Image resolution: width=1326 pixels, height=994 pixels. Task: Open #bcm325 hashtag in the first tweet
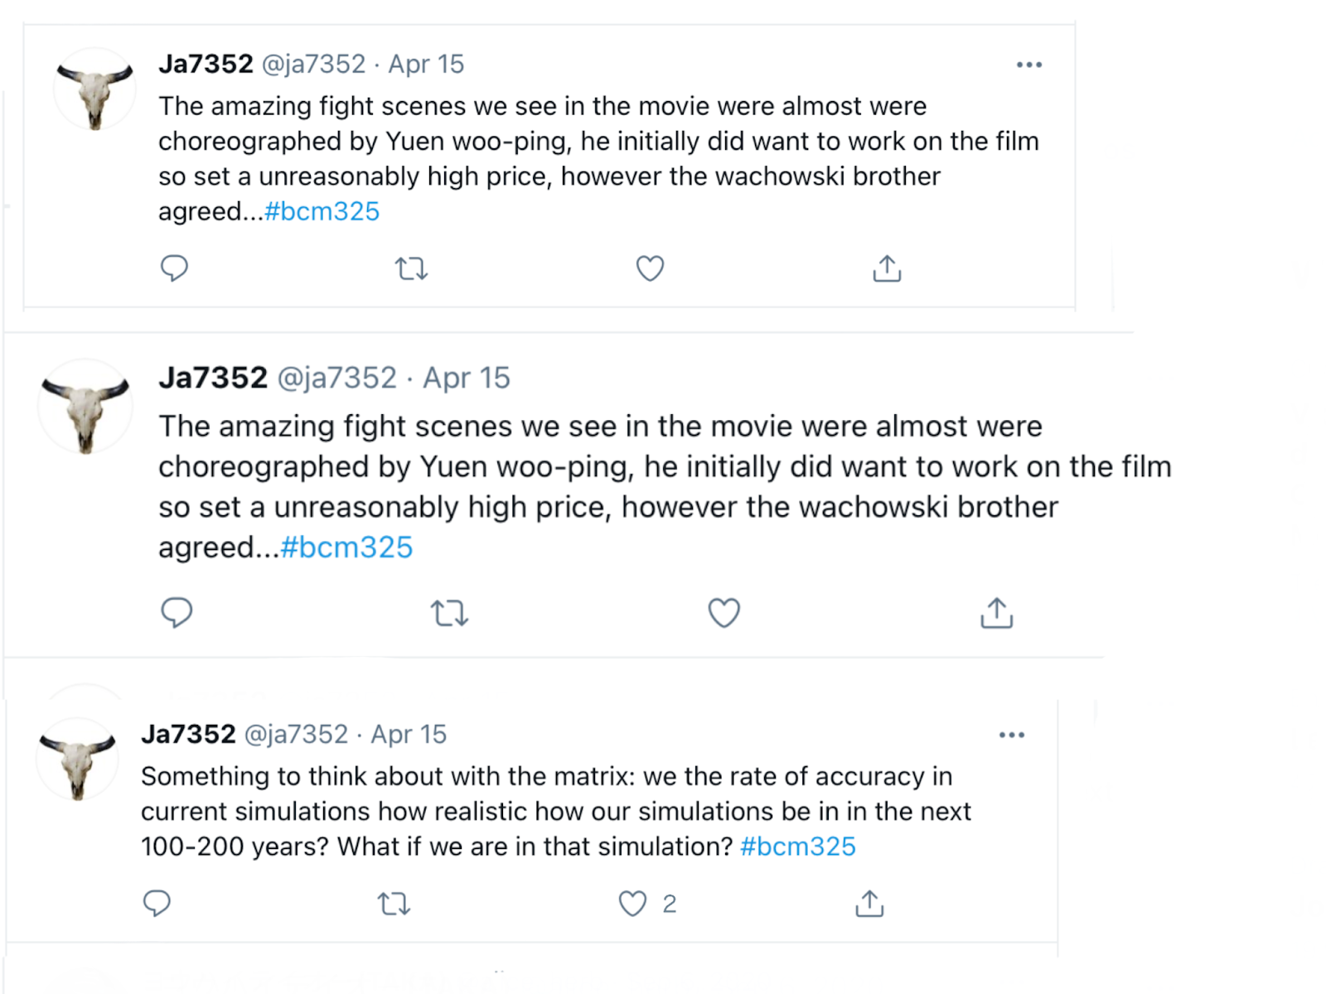(x=322, y=211)
